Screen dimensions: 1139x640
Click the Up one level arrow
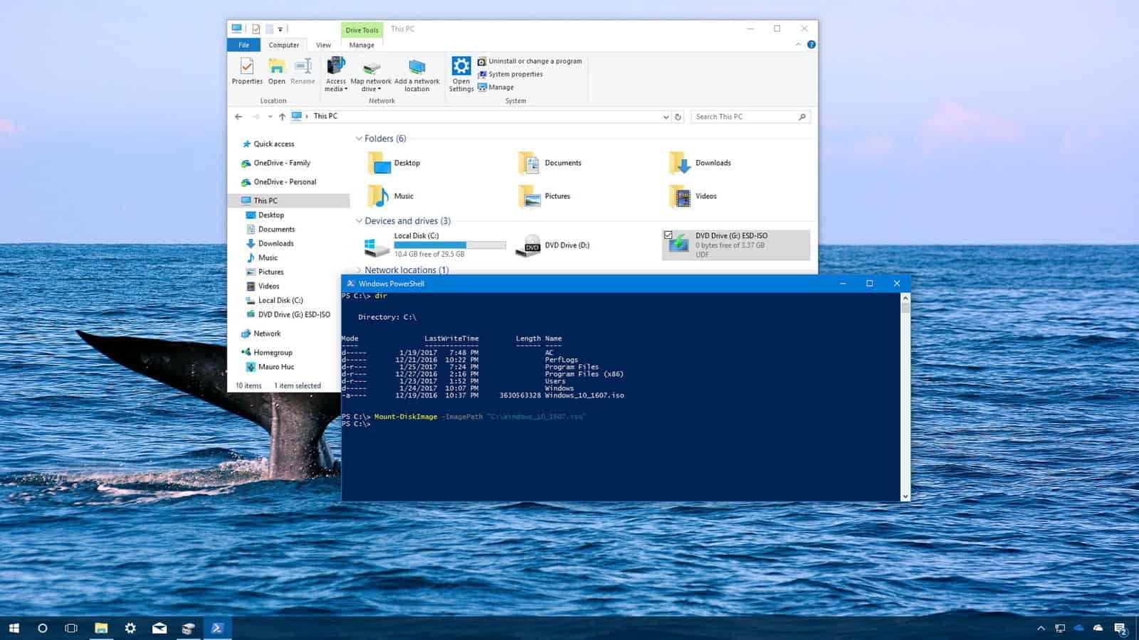[x=282, y=117]
